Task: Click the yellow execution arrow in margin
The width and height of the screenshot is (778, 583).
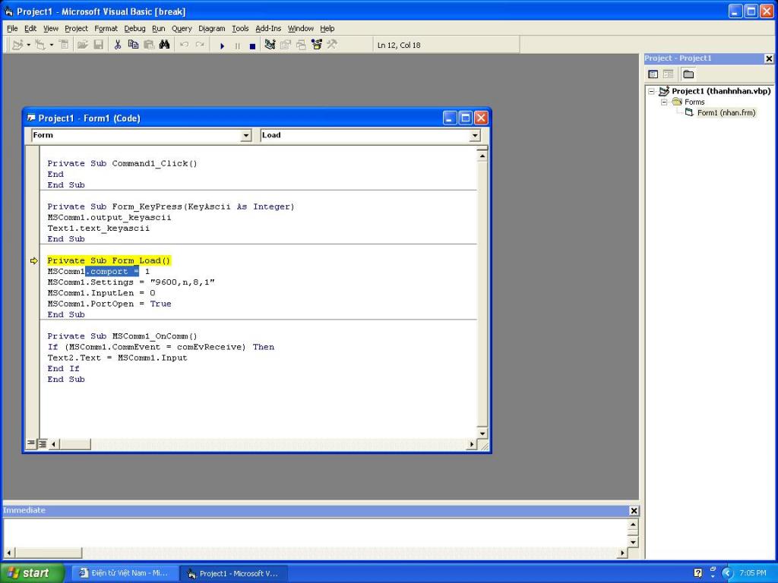Action: tap(33, 261)
